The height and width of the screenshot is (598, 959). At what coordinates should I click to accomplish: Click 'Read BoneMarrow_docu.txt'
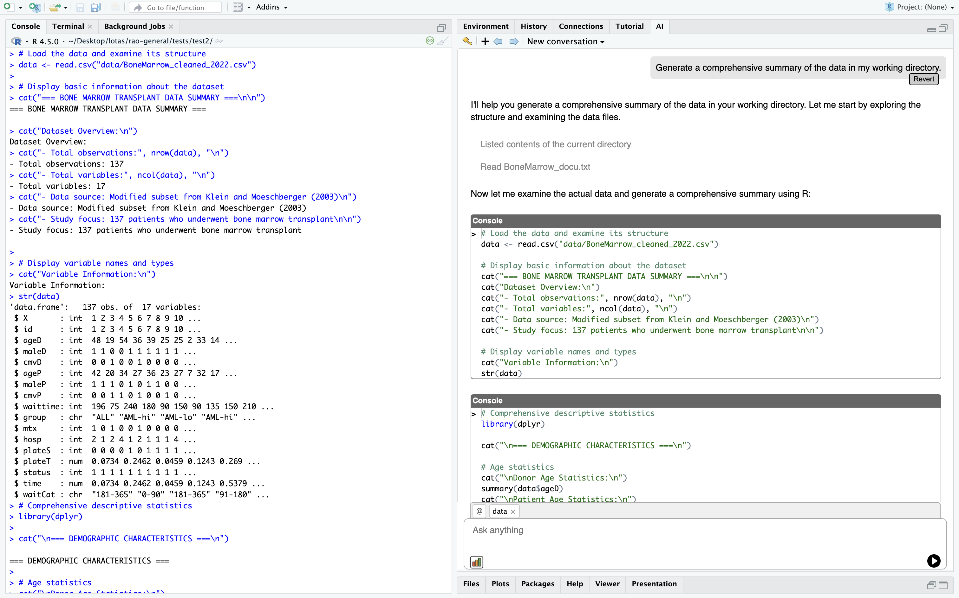(535, 167)
